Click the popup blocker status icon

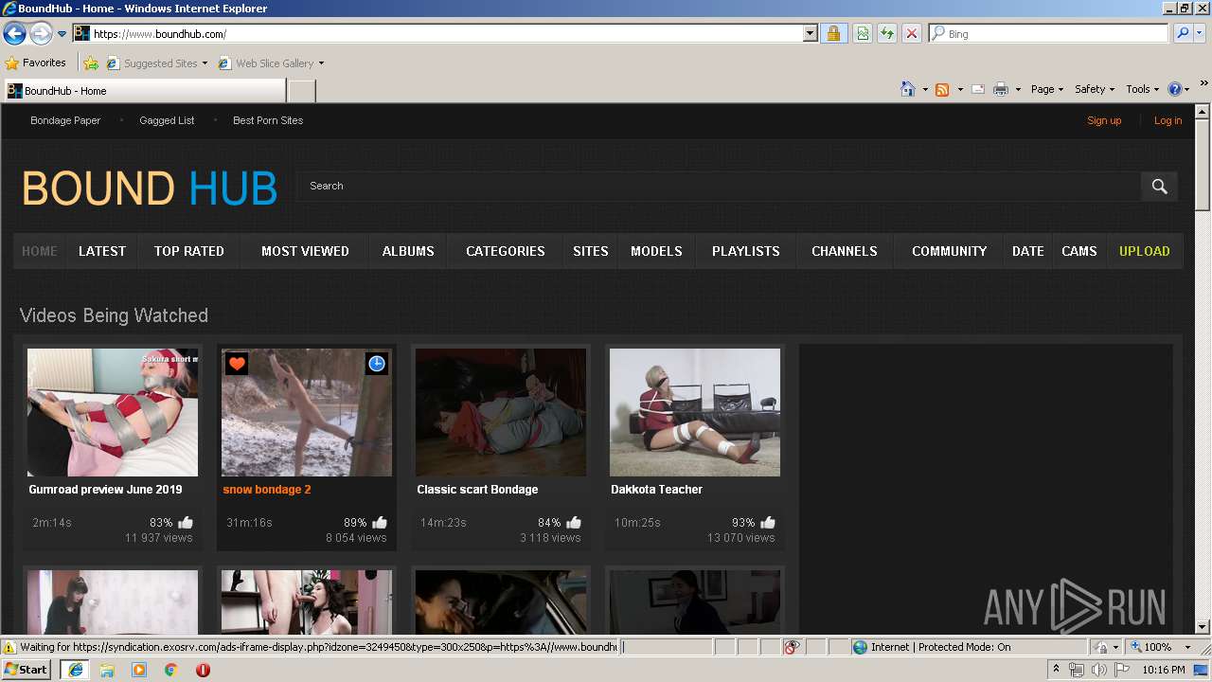click(x=792, y=647)
